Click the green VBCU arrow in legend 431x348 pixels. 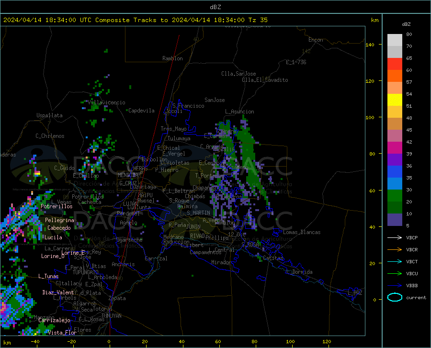click(395, 274)
